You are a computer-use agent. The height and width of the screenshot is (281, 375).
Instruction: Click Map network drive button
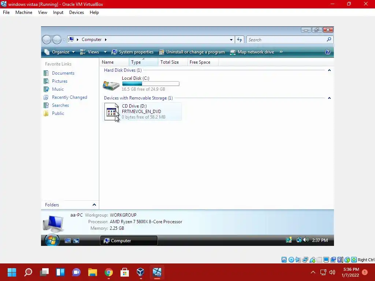pyautogui.click(x=252, y=52)
